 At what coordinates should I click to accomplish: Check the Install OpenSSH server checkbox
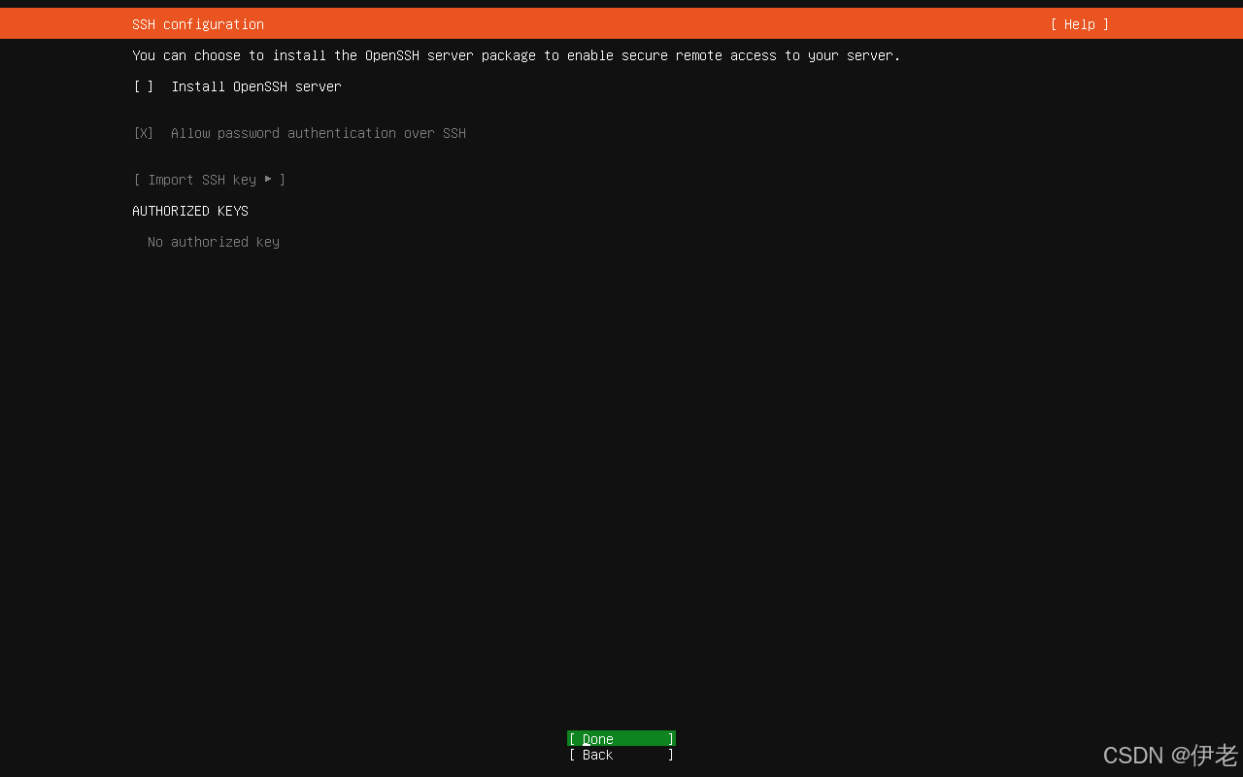144,86
